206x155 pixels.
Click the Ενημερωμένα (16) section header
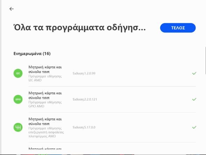(x=32, y=53)
